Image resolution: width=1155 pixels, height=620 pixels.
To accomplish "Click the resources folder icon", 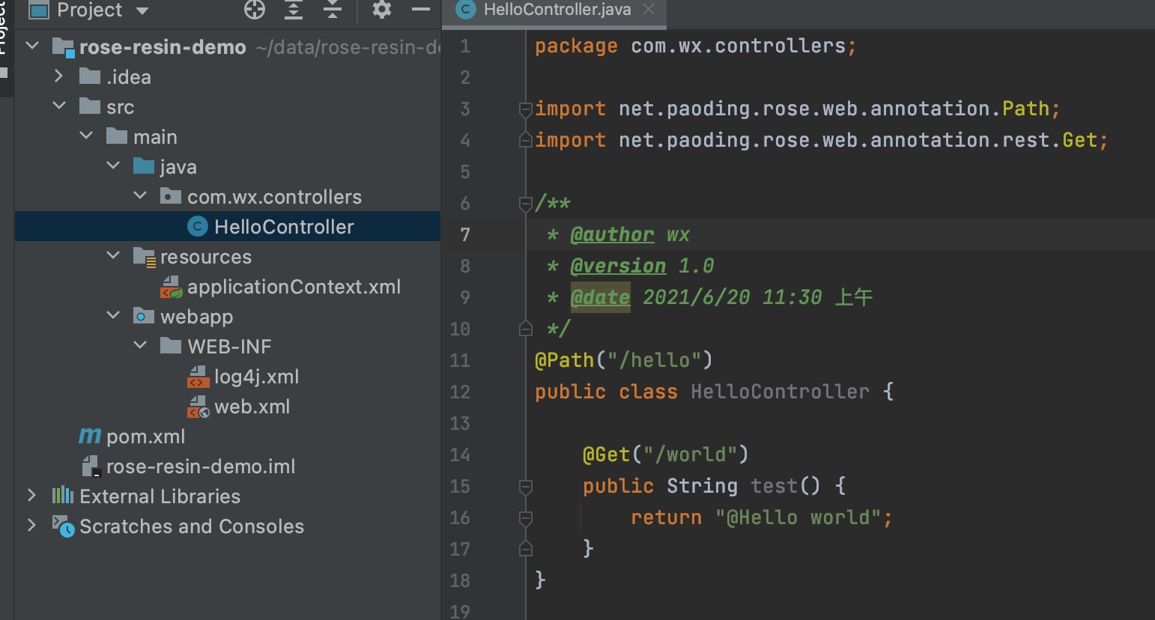I will pos(144,257).
